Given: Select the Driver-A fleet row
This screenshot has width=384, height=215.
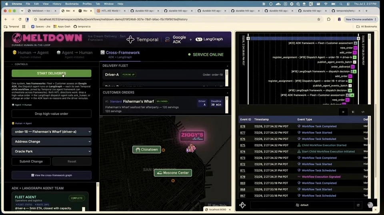Looking at the screenshot, I should tap(164, 75).
